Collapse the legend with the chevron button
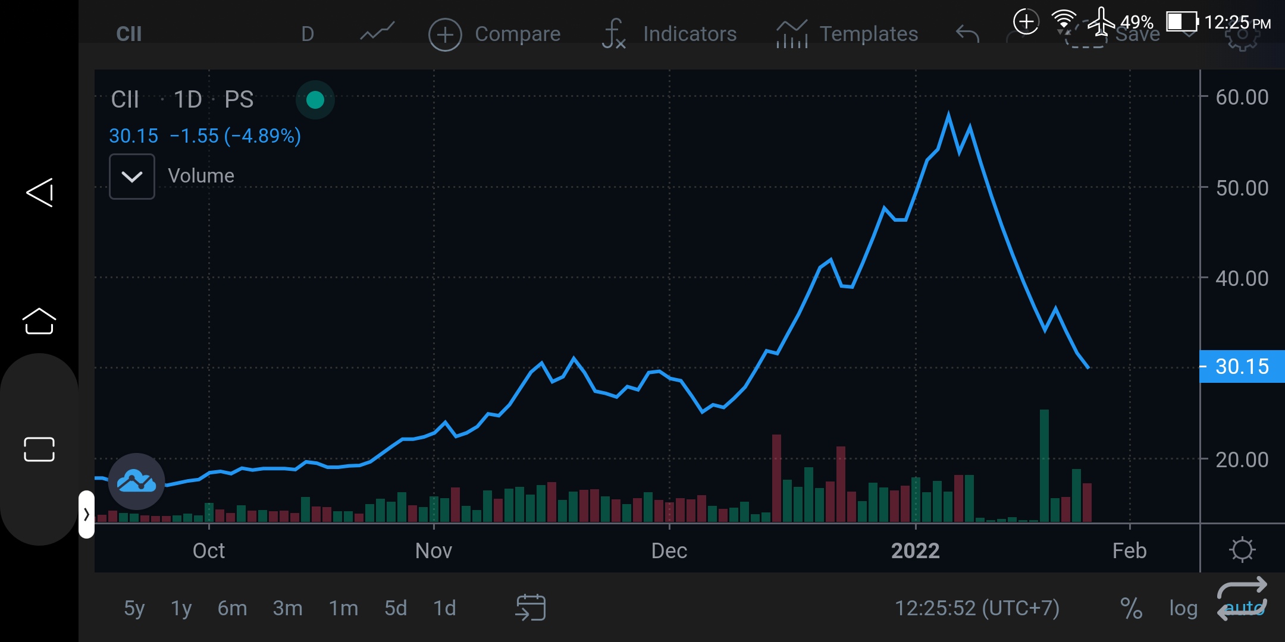 [x=132, y=177]
